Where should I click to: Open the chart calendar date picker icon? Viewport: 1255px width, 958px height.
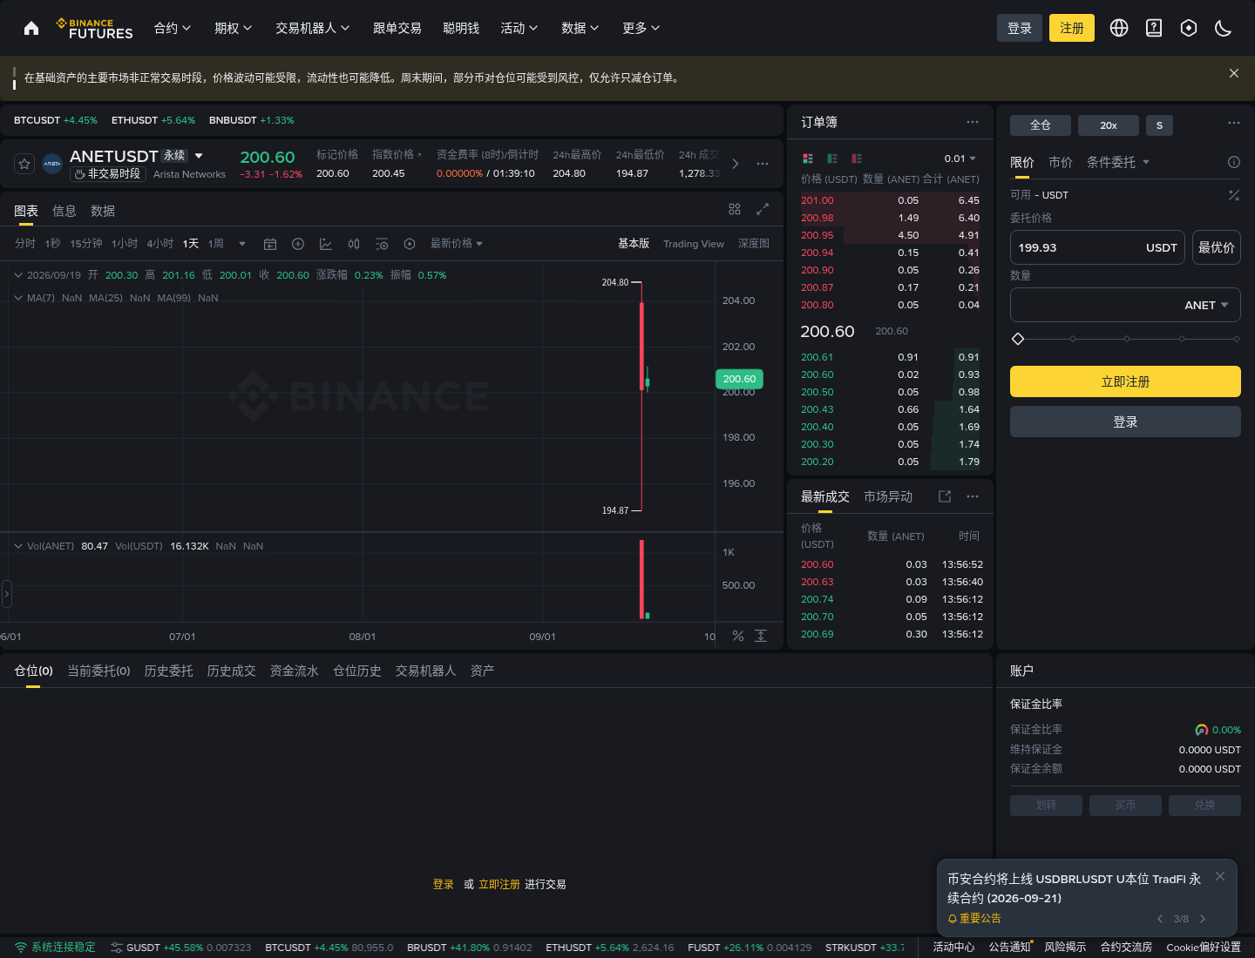pos(270,244)
